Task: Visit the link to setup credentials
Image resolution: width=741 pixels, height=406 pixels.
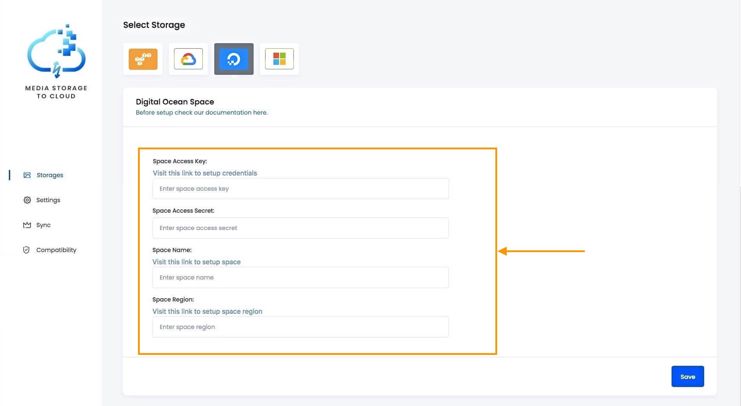Action: (205, 173)
